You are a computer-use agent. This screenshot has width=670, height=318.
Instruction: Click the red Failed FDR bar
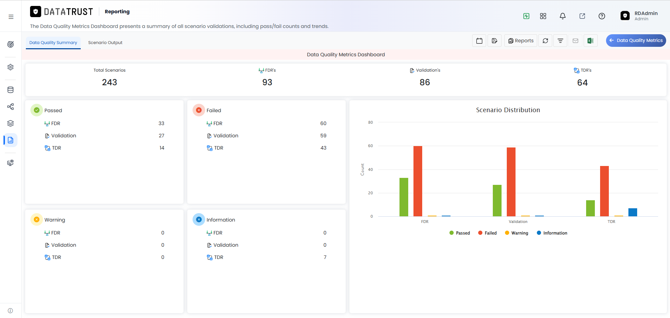418,181
